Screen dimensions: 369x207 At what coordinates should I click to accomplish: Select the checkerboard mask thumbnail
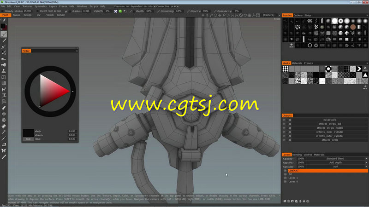tap(286, 69)
